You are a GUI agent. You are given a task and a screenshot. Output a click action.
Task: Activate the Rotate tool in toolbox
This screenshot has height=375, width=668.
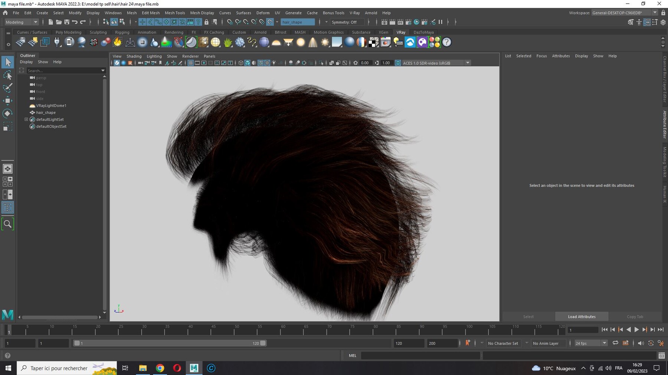pyautogui.click(x=7, y=113)
